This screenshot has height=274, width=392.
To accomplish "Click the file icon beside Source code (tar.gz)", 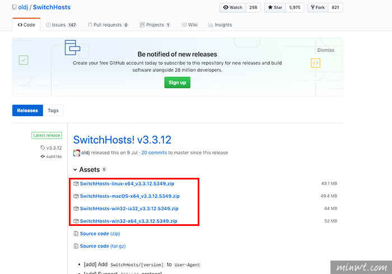I will click(76, 246).
